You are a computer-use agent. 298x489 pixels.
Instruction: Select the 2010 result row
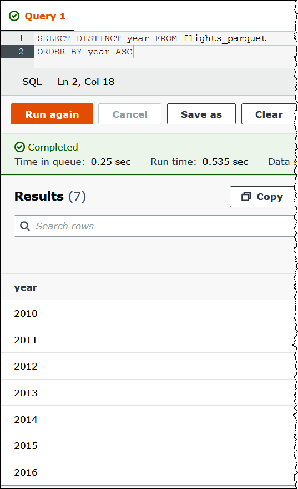pyautogui.click(x=148, y=313)
